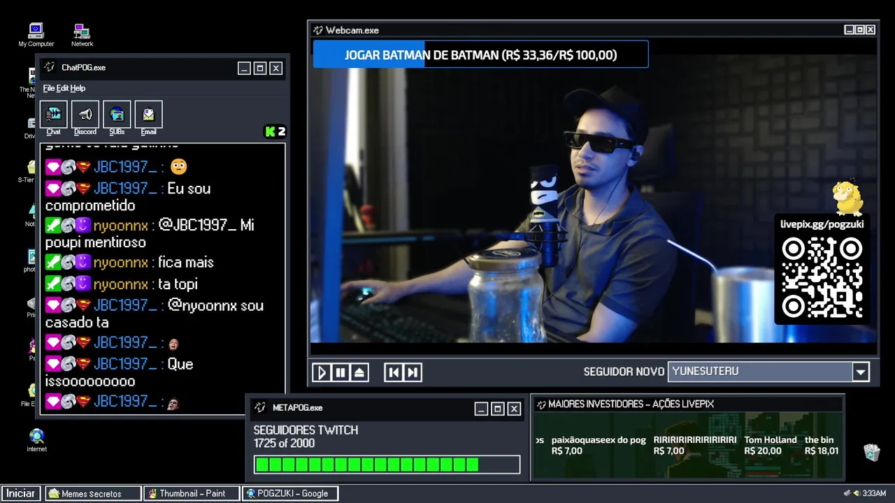The image size is (895, 503).
Task: Close the METAPOG.exe window
Action: pos(514,409)
